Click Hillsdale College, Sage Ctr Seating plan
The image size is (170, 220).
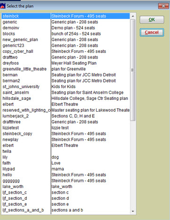pyautogui.click(x=89, y=98)
